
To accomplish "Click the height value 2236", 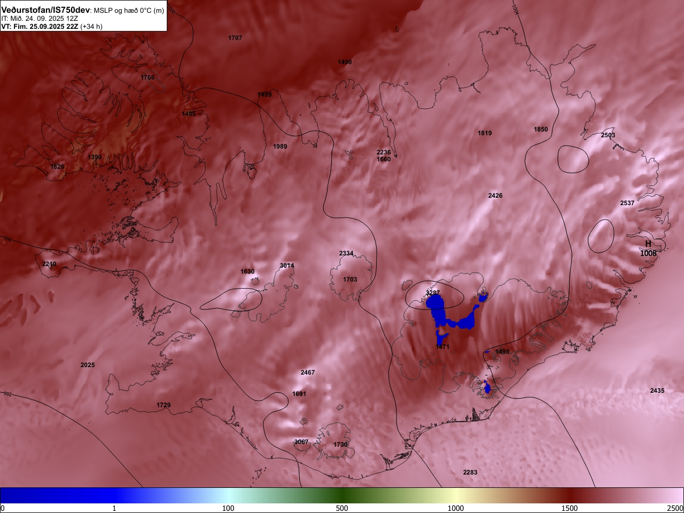I will [x=384, y=152].
